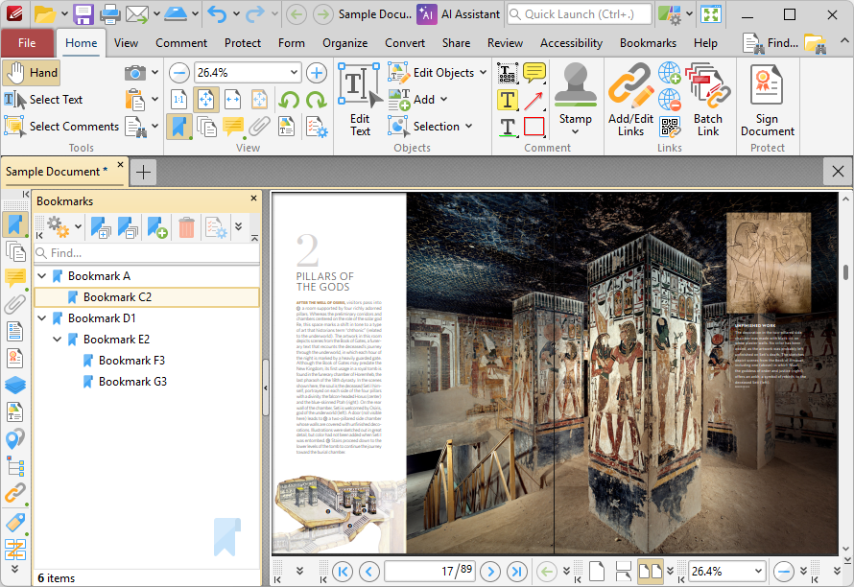This screenshot has height=587, width=854.
Task: Click the Quick Launch search field
Action: point(579,14)
